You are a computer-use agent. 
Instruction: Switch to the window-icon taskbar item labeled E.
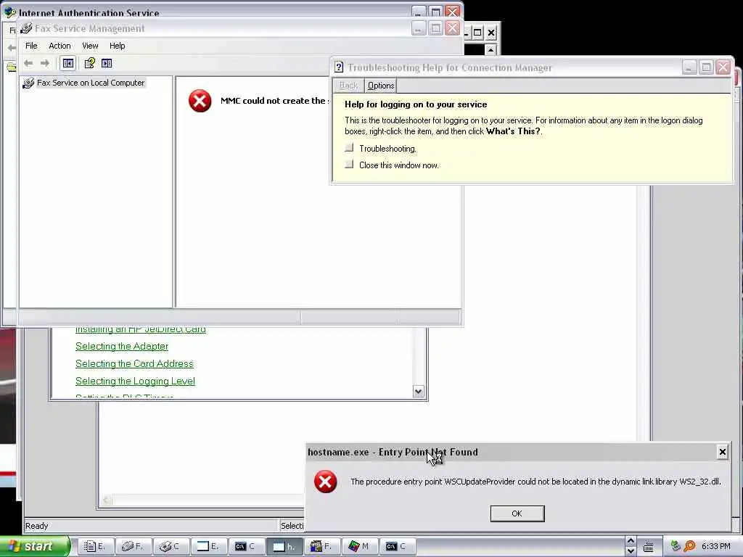[208, 547]
